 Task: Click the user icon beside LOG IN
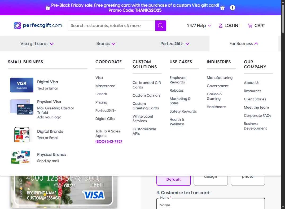(x=221, y=26)
